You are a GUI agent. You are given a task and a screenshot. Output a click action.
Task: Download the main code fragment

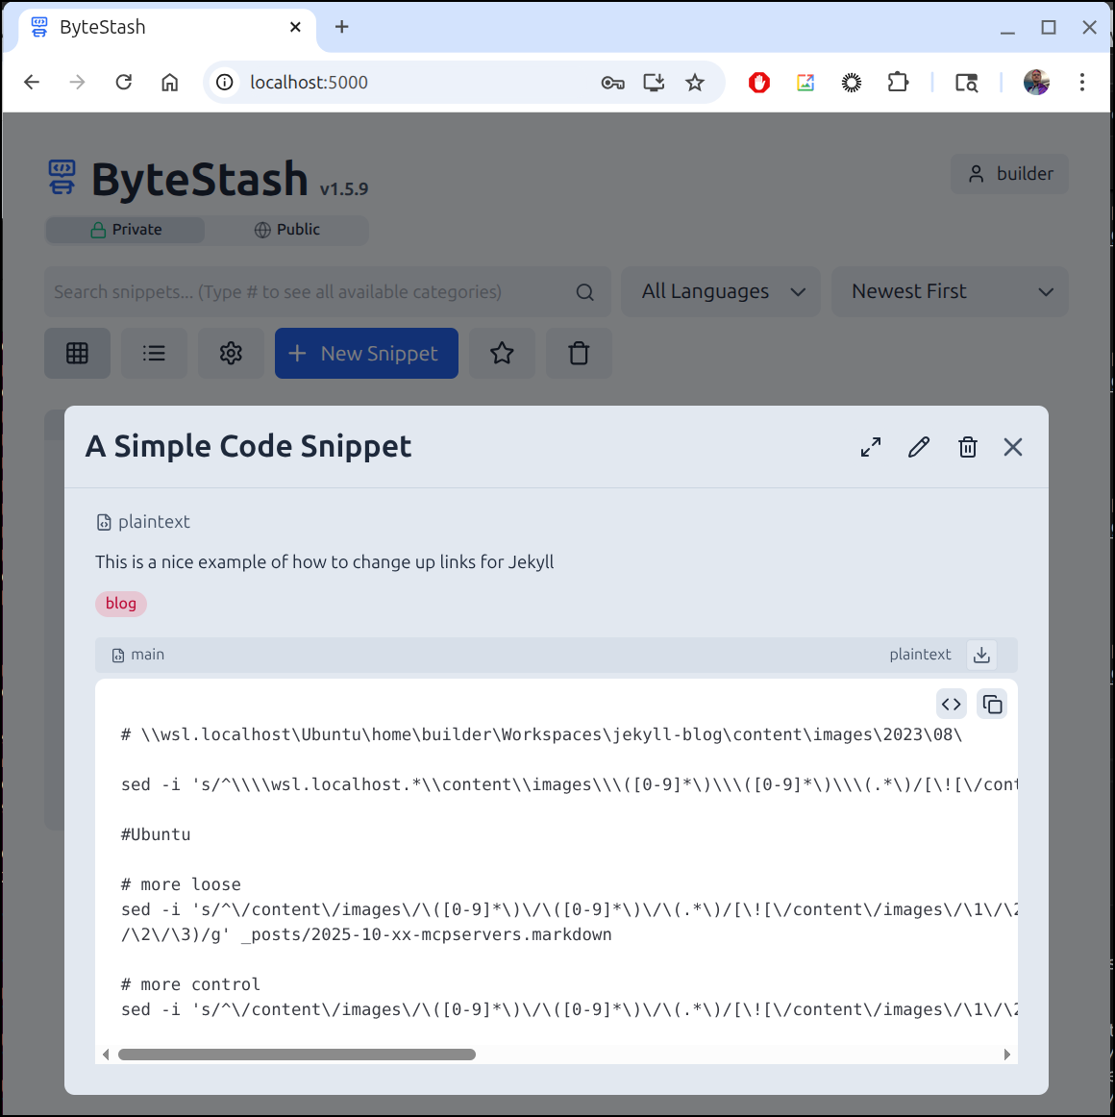point(981,655)
